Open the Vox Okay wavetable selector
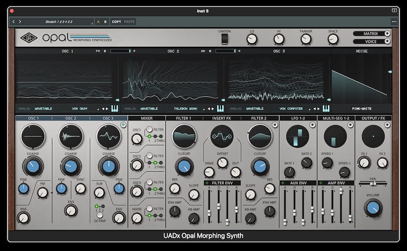407x251 pixels. pos(80,109)
